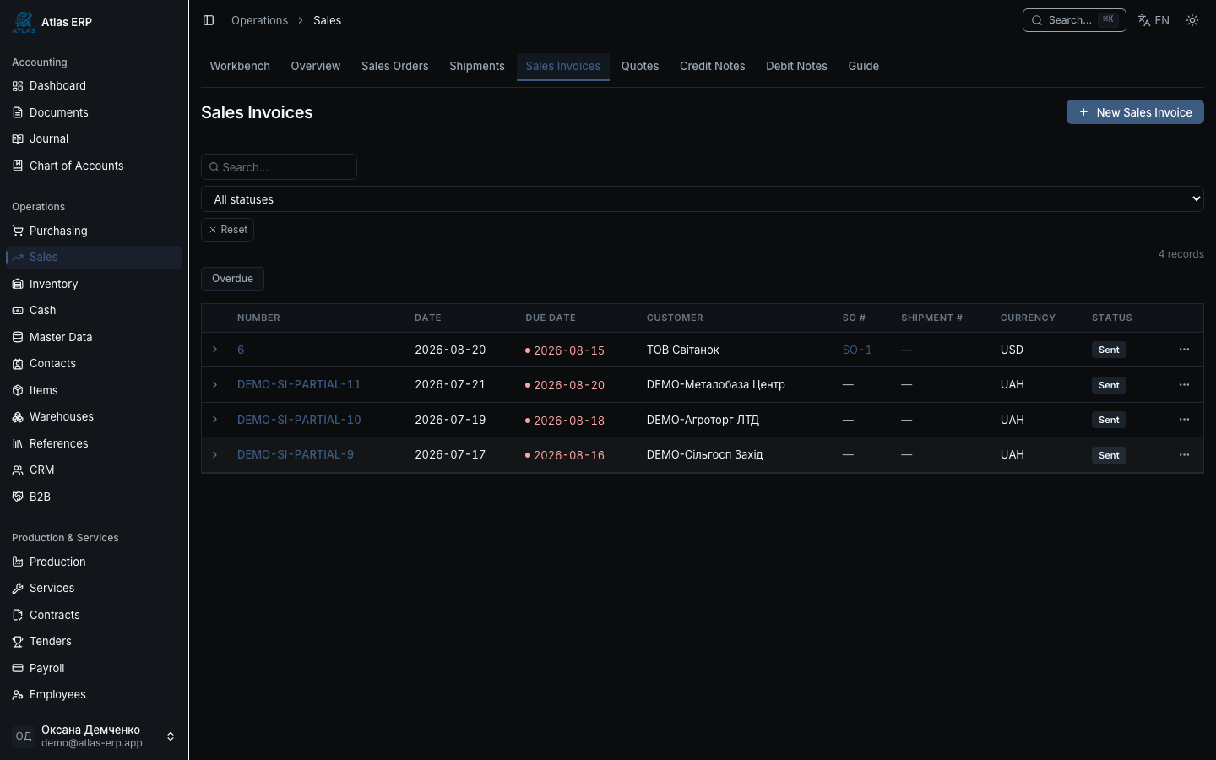Open B2B in the sidebar
The image size is (1216, 760).
[x=94, y=497]
